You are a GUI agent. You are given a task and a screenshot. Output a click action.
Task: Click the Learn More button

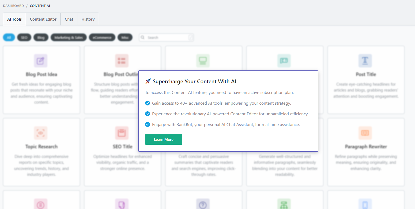pos(164,139)
